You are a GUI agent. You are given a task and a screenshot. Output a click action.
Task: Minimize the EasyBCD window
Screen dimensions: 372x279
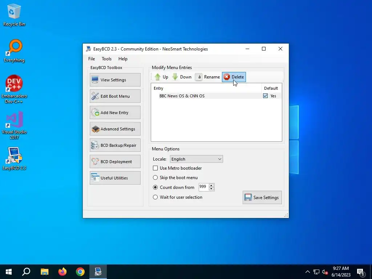click(247, 49)
